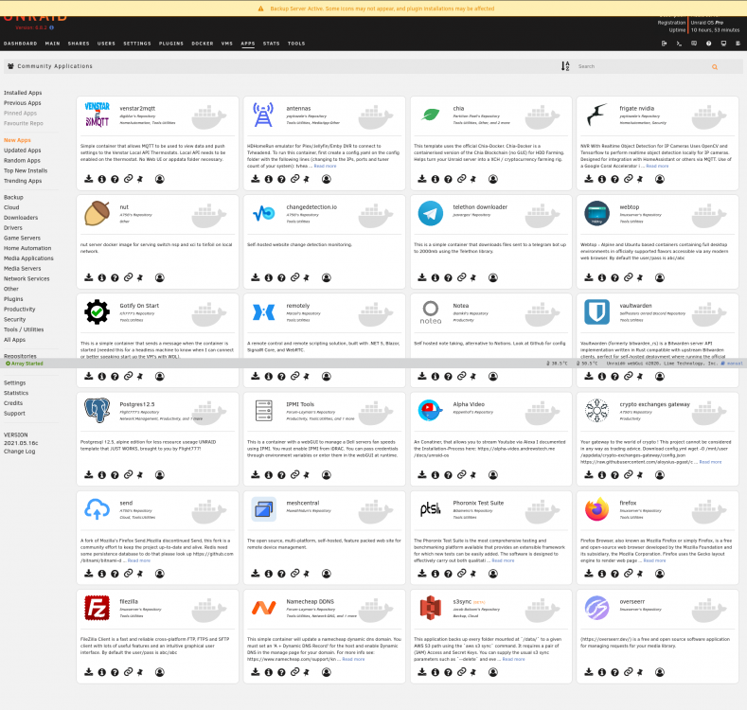747x710 pixels.
Task: Open project link for frigate nvidia
Action: tap(629, 179)
